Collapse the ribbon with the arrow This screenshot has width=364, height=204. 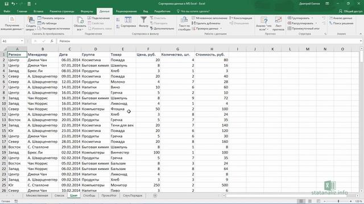[x=361, y=34]
